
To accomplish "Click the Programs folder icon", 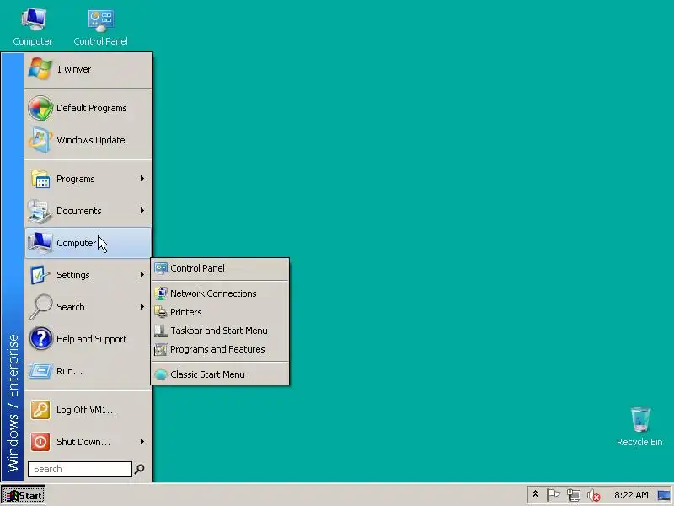I will click(x=40, y=179).
